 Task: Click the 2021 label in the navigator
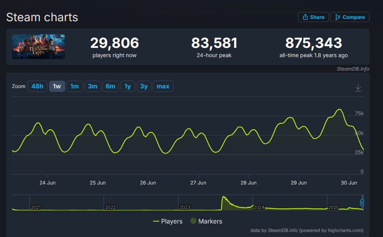pos(36,207)
